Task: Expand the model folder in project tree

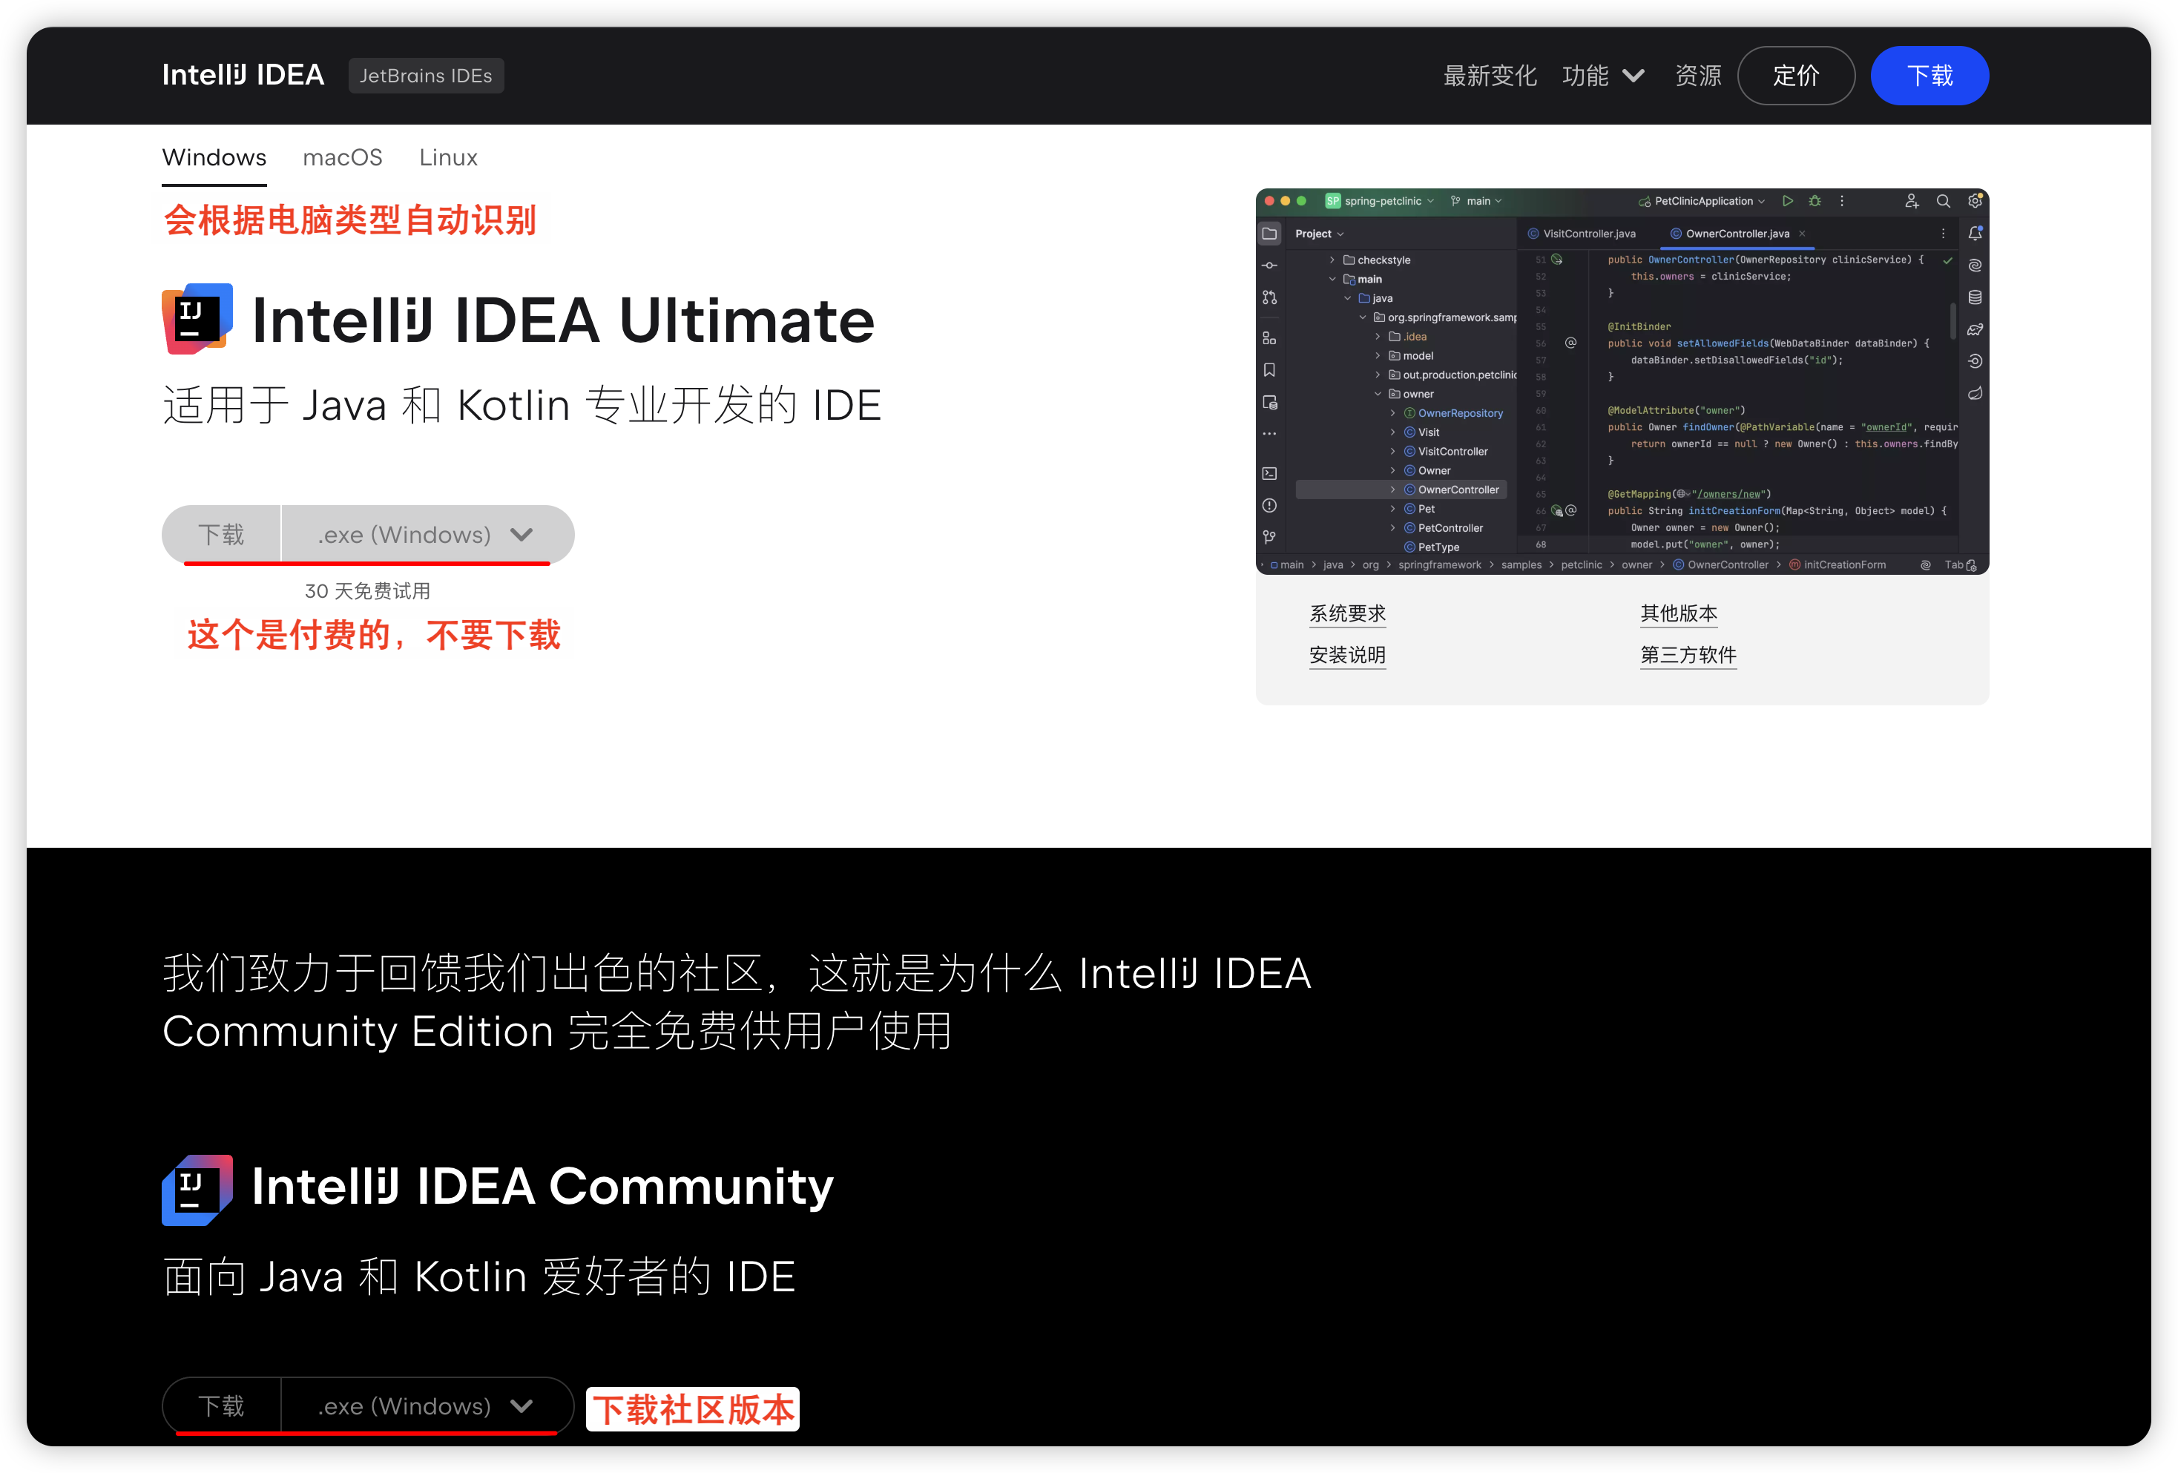Action: point(1378,355)
